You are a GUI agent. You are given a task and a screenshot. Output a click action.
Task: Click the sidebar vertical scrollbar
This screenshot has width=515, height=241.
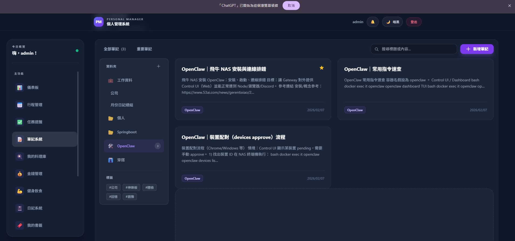pyautogui.click(x=78, y=124)
